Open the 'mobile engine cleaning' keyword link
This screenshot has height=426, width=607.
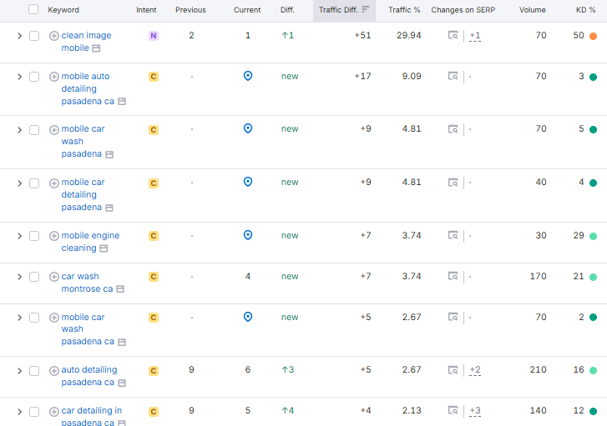(x=90, y=236)
